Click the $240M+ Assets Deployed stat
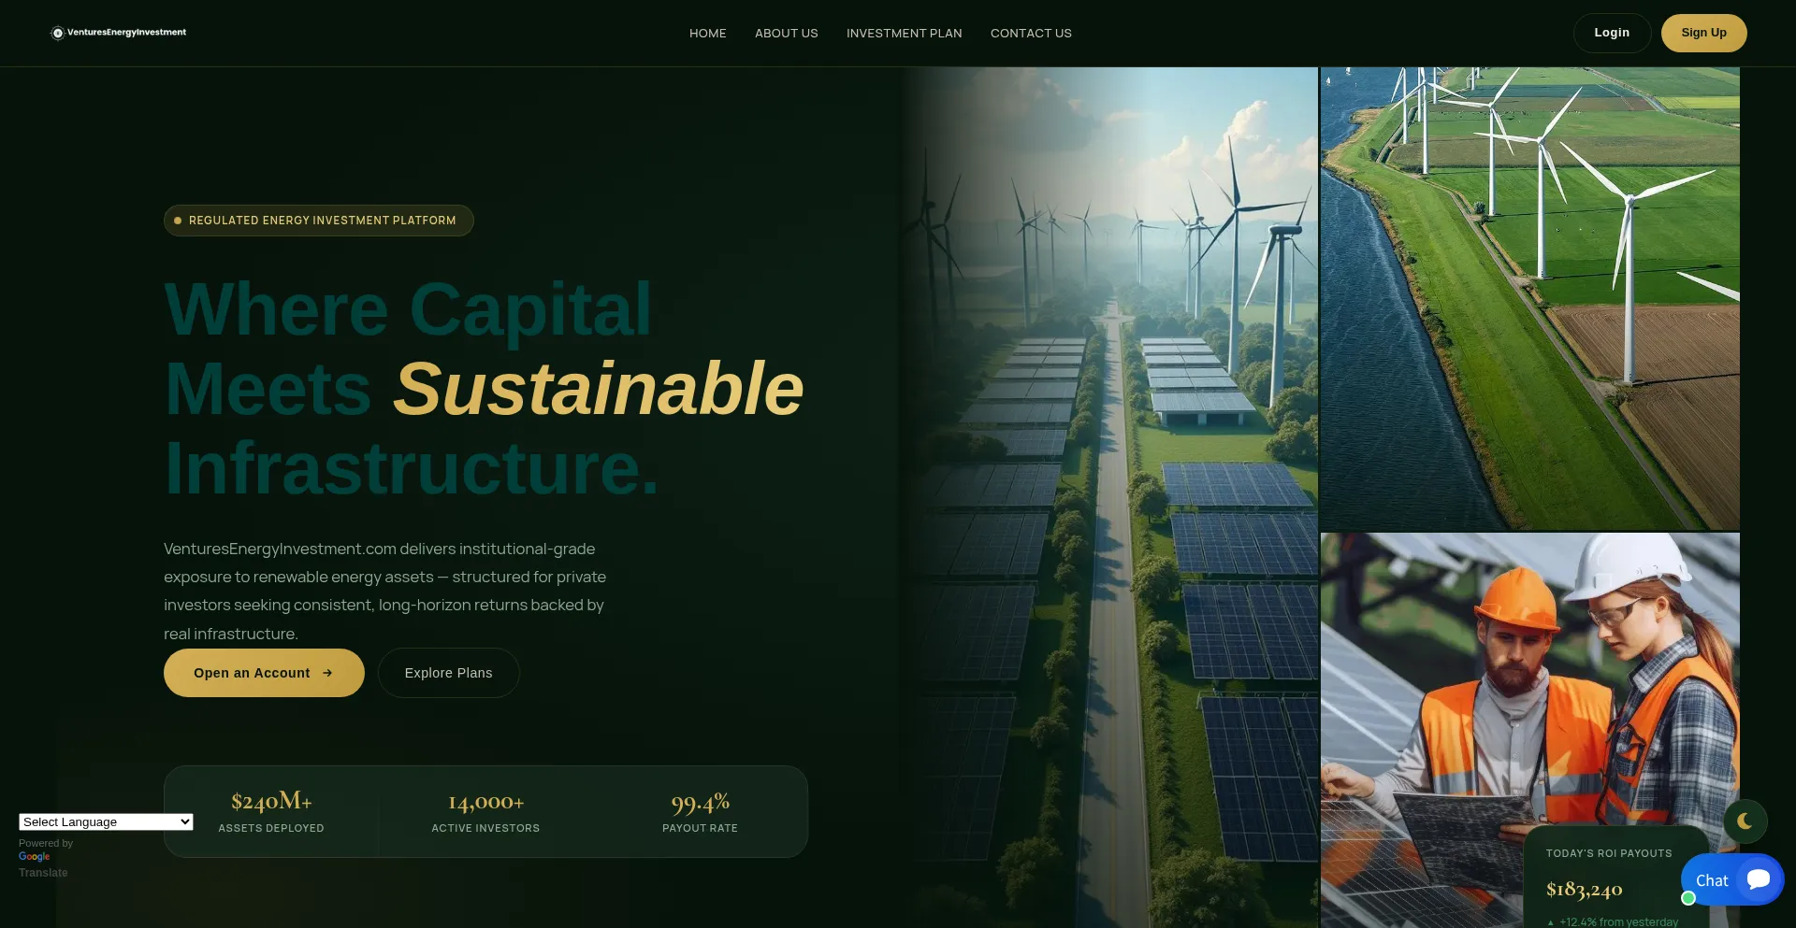1796x928 pixels. pos(271,812)
